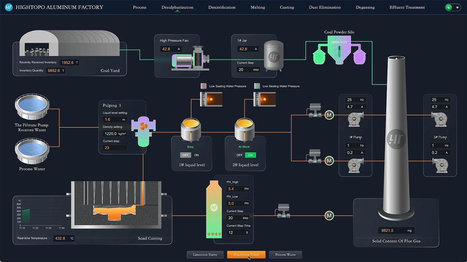Select the 1# Pump upper pump icon

pyautogui.click(x=355, y=119)
